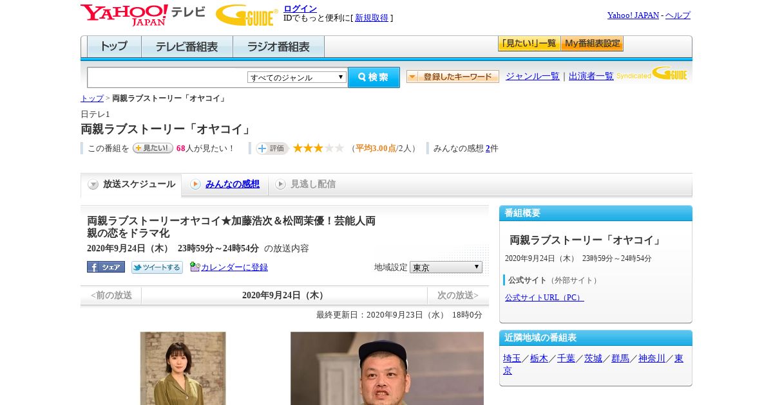Click the play icon beside 見逃し配信
773x405 pixels.
tap(280, 184)
